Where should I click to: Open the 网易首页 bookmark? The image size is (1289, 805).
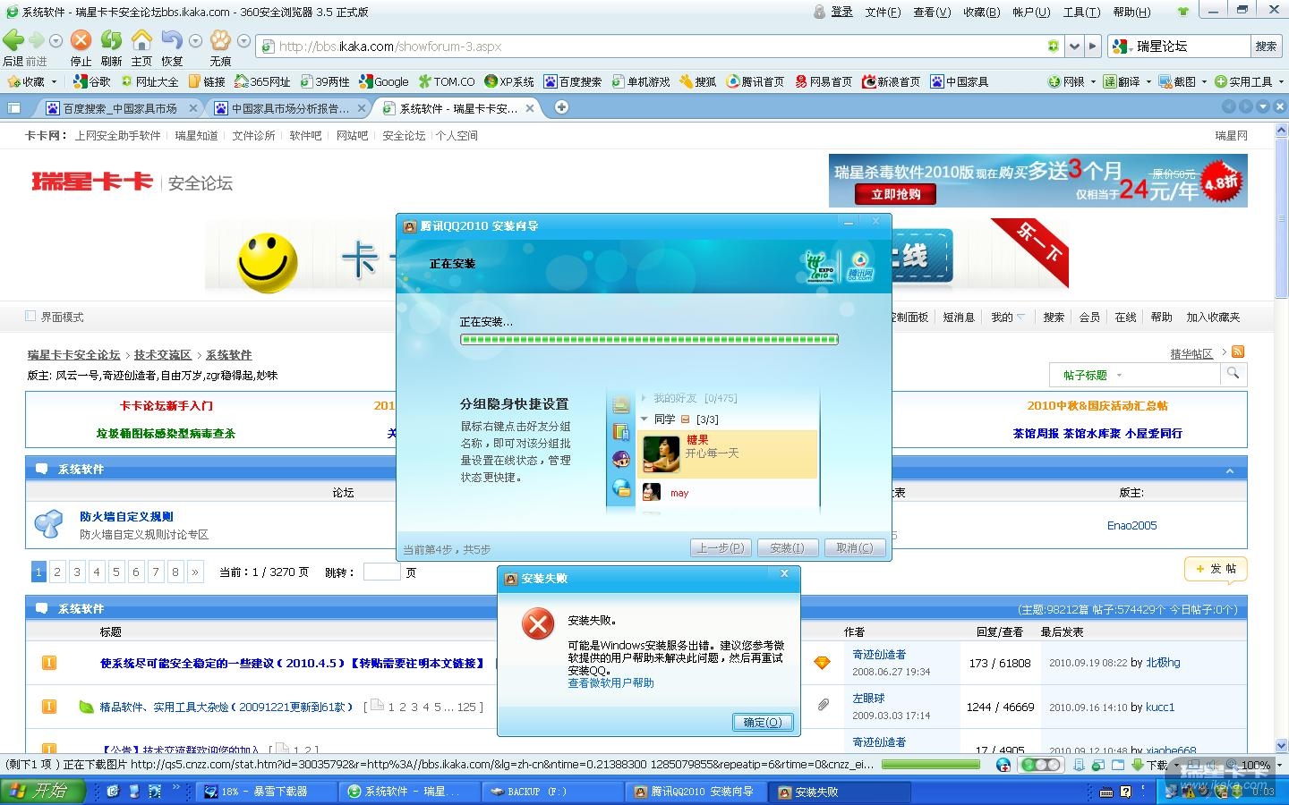[x=824, y=81]
